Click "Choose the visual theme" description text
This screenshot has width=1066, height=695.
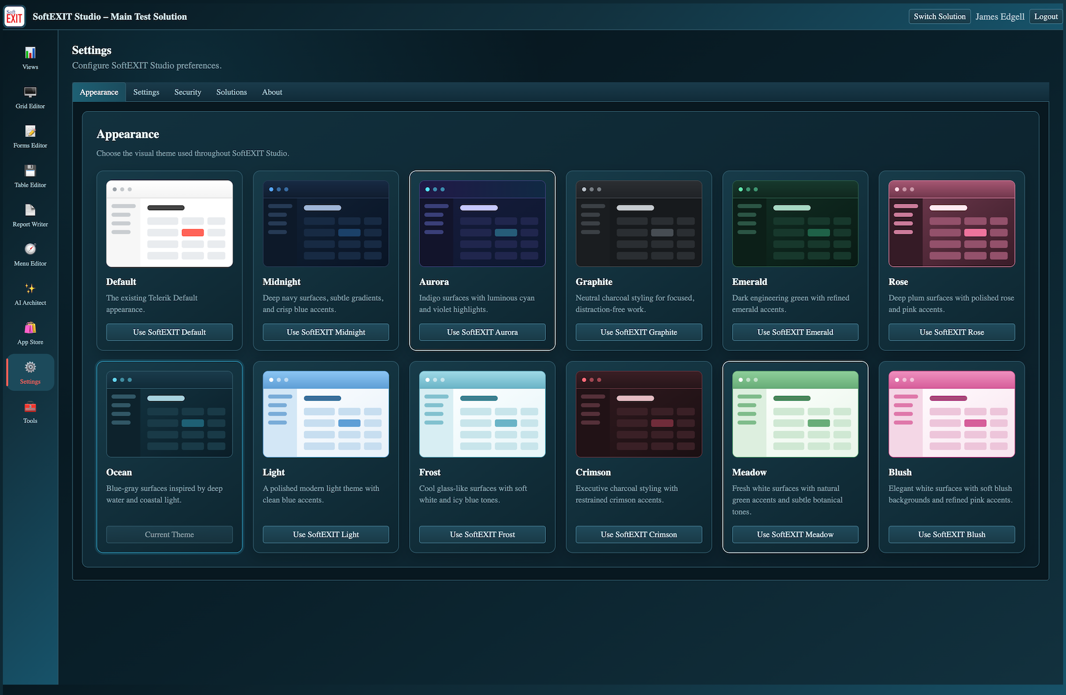tap(193, 154)
